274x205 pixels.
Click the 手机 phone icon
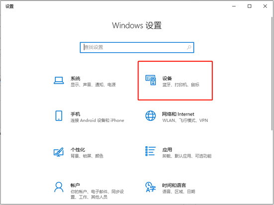point(59,115)
